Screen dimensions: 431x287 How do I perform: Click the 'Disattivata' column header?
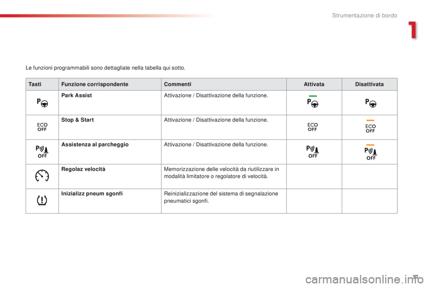click(369, 84)
